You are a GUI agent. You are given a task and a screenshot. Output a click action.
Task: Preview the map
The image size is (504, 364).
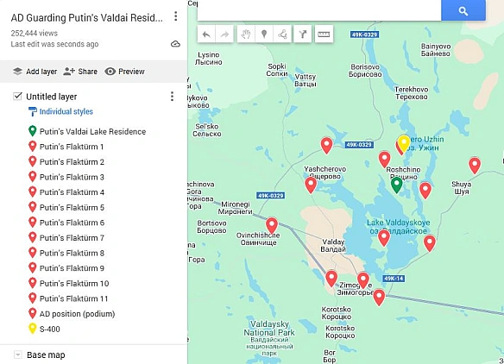point(124,72)
